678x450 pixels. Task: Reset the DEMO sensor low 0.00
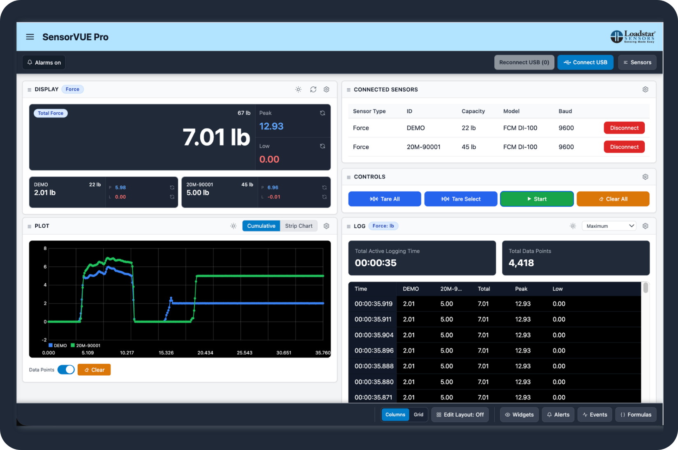click(x=172, y=197)
